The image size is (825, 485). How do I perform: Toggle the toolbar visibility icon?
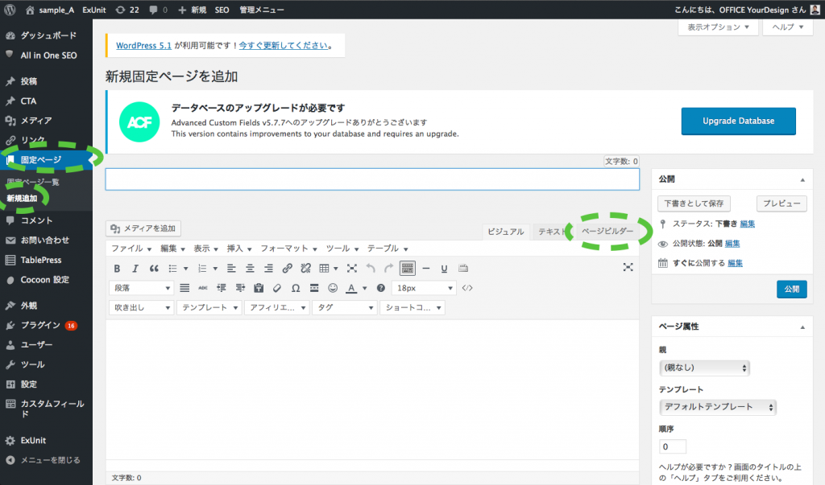pyautogui.click(x=408, y=269)
